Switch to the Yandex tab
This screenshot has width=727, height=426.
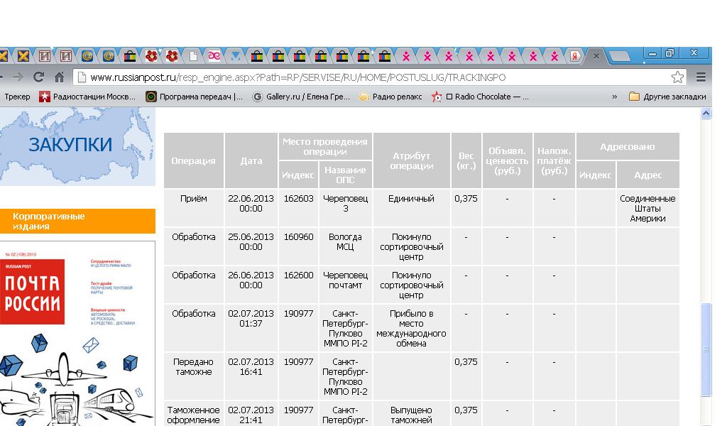[x=575, y=56]
